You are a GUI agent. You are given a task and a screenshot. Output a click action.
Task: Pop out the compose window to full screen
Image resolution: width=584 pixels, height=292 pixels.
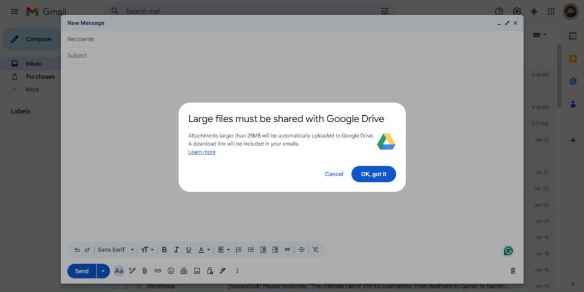coord(507,23)
